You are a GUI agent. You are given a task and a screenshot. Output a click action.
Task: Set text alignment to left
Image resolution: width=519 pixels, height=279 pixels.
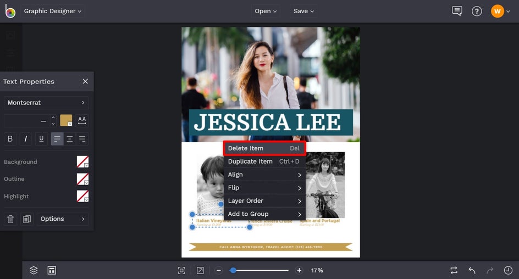[57, 139]
